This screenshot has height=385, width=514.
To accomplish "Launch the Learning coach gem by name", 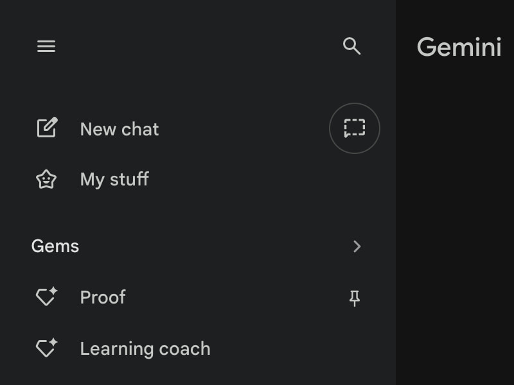I will coord(145,348).
